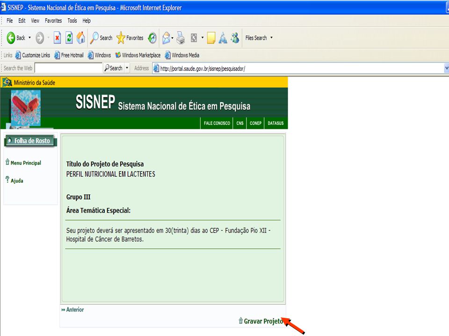Click the Grupo III text
Viewport: 449px width, 336px height.
[78, 197]
